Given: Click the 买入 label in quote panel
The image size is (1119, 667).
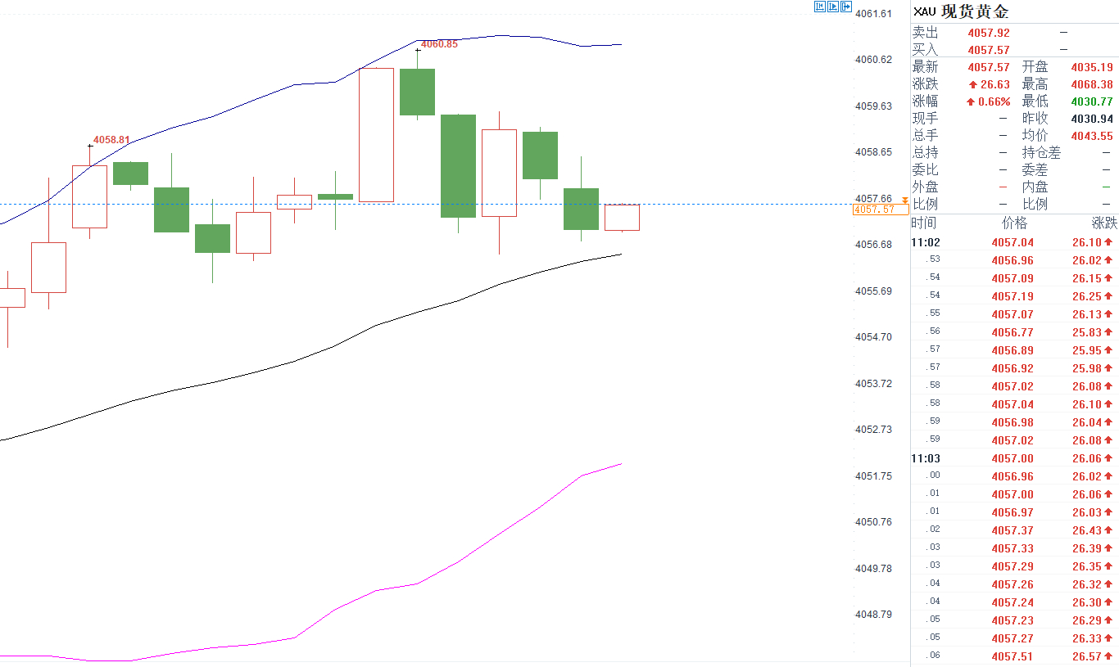Looking at the screenshot, I should click(x=926, y=50).
